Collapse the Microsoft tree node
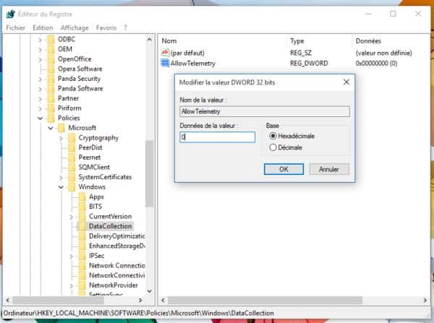 coord(51,128)
